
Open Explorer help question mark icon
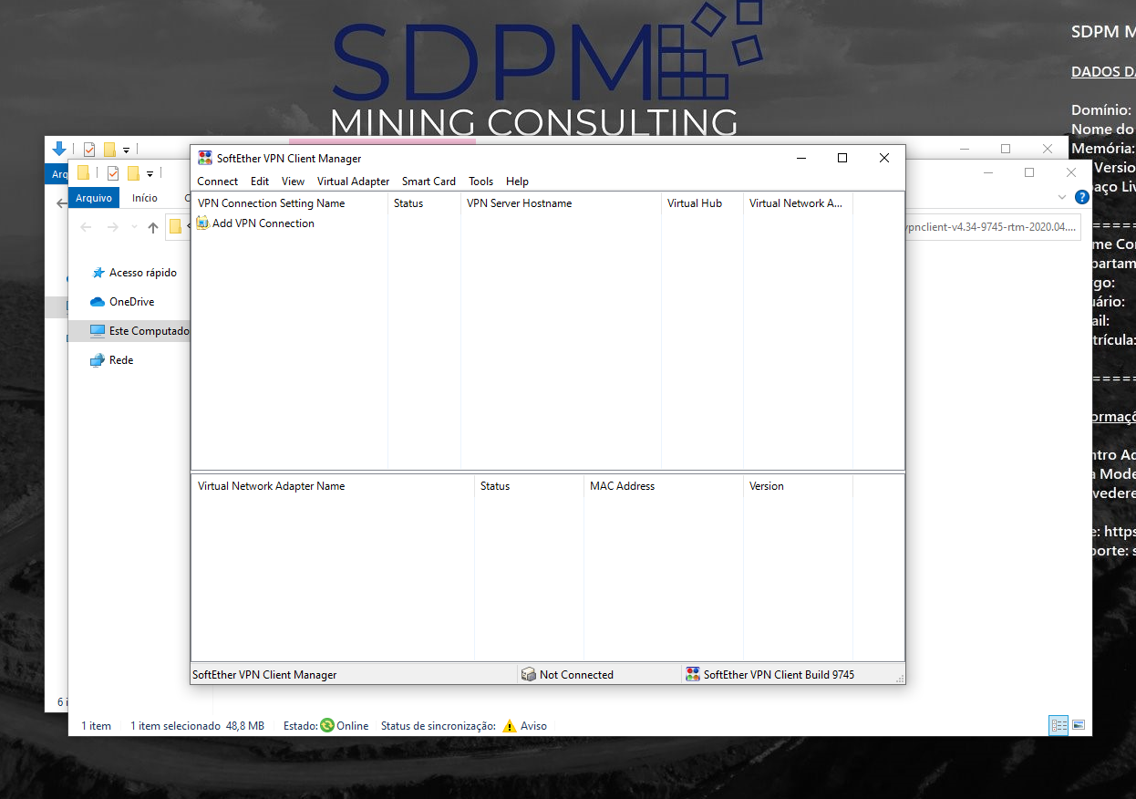tap(1082, 197)
